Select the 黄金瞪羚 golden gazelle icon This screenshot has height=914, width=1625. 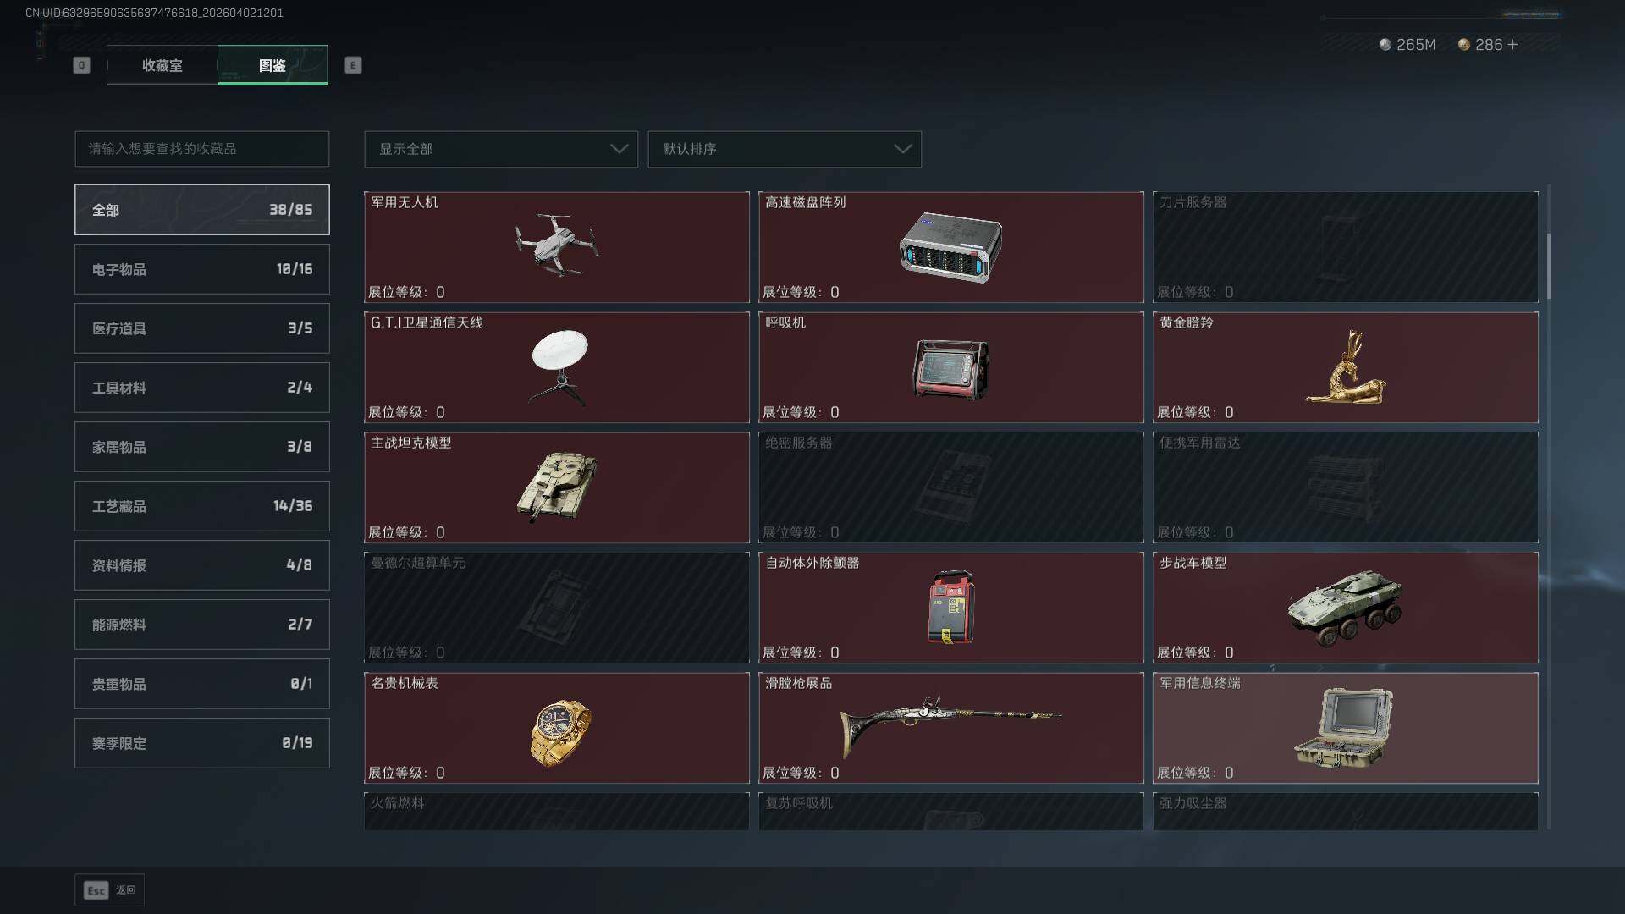[1346, 367]
